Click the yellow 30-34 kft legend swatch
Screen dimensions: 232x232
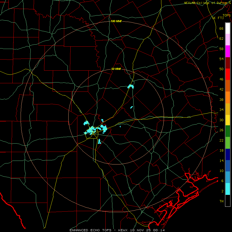228,120
